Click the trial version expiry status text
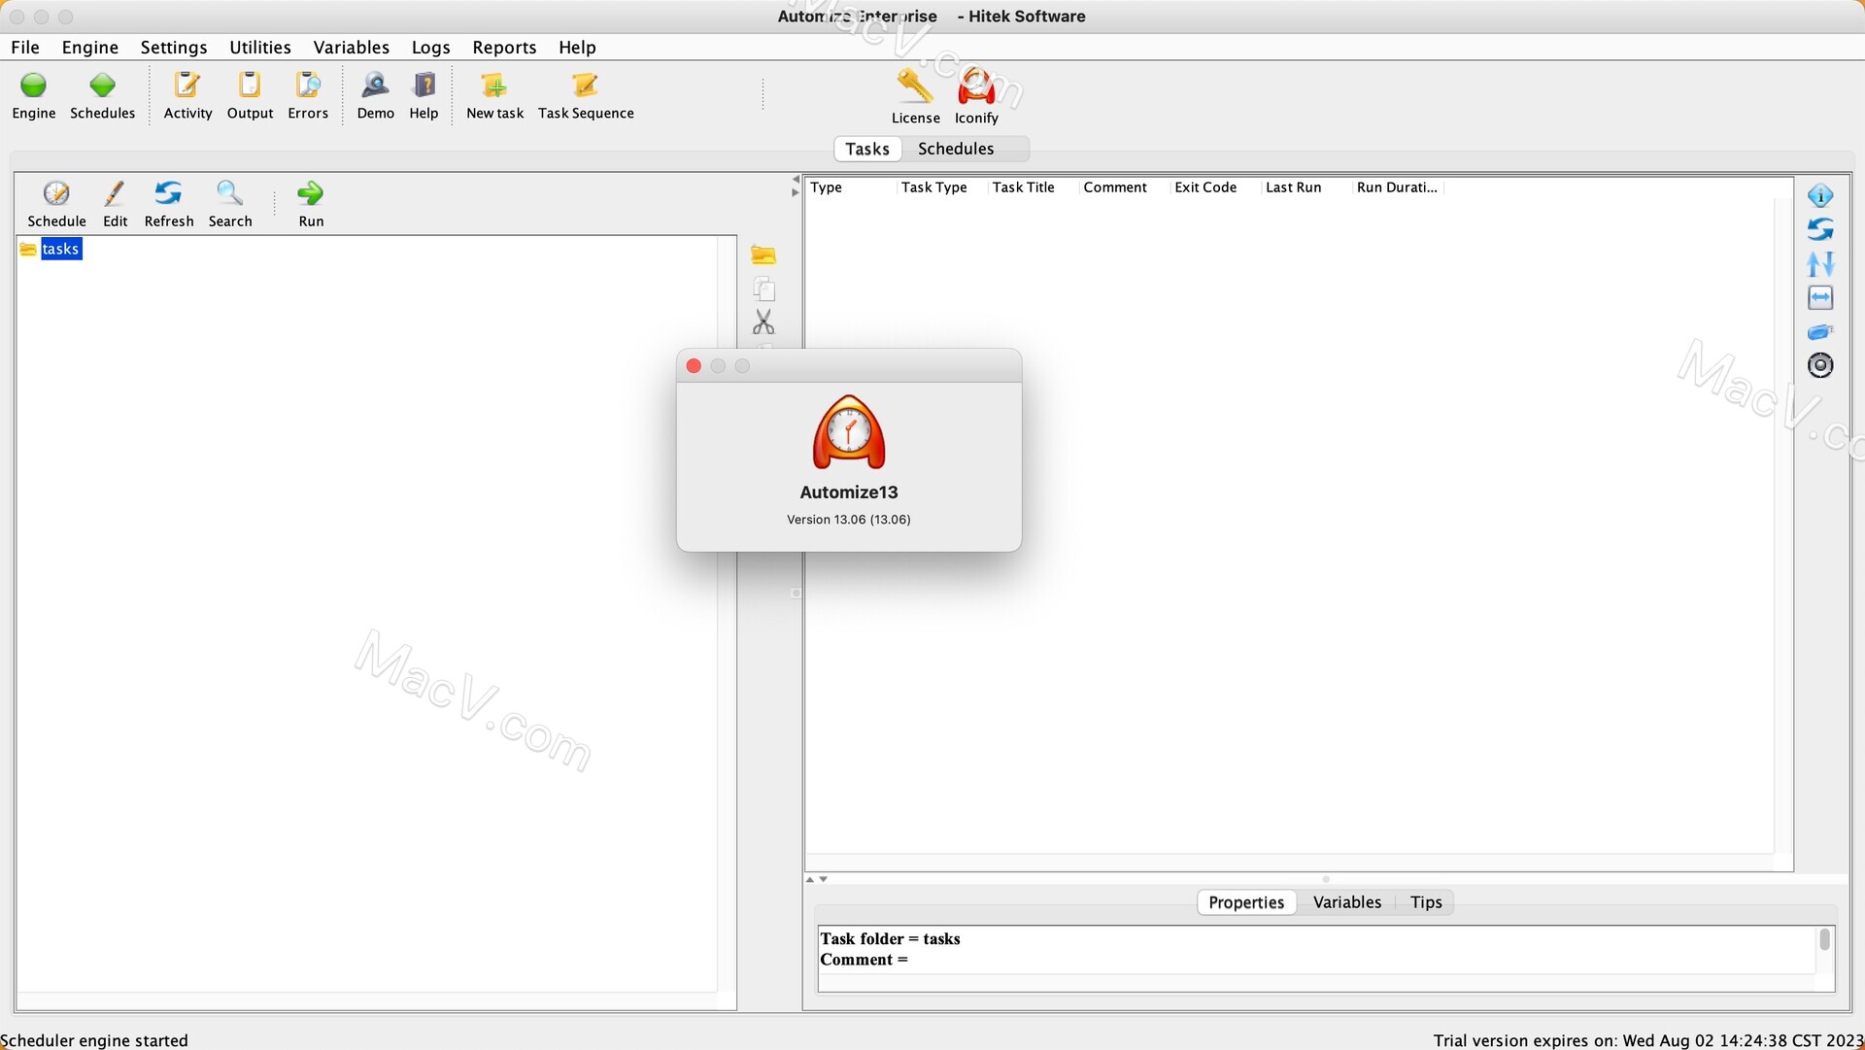 (1648, 1040)
